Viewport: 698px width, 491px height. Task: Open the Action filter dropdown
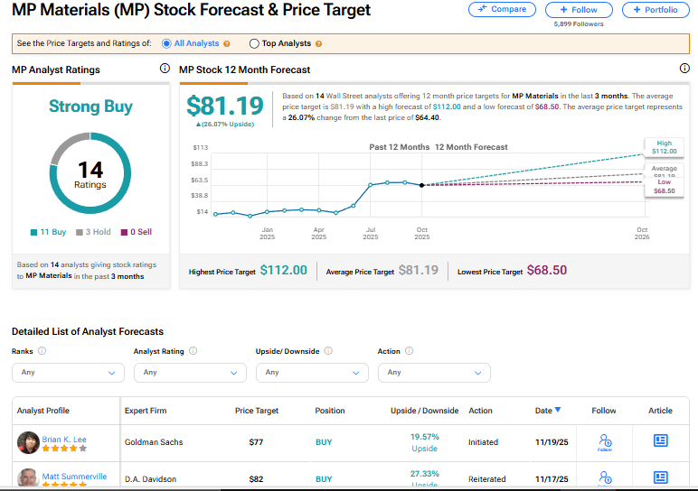pos(434,372)
